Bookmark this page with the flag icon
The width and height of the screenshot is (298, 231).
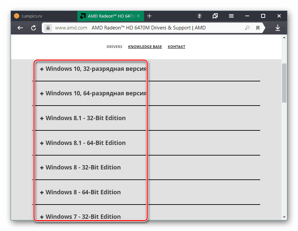[x=258, y=28]
